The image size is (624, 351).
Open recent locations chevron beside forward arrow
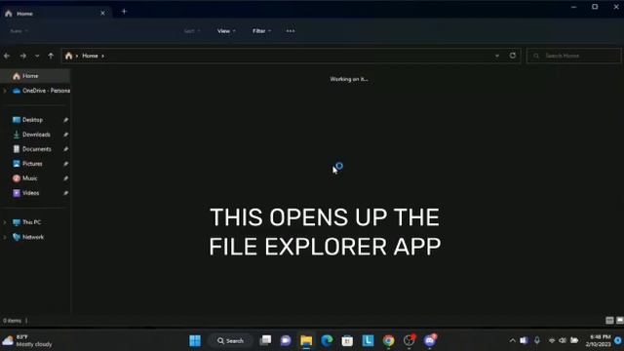(x=37, y=56)
